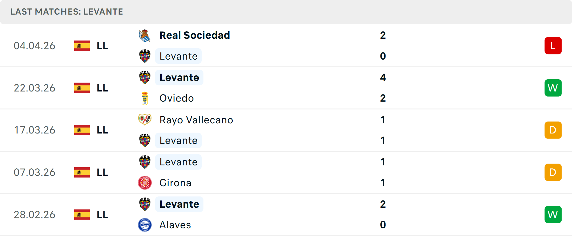Open the Real Sociedad team link
This screenshot has width=572, height=236.
[x=195, y=35]
